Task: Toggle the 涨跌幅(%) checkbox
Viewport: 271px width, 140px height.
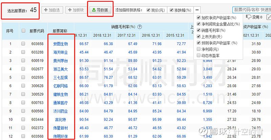Action: point(171,10)
